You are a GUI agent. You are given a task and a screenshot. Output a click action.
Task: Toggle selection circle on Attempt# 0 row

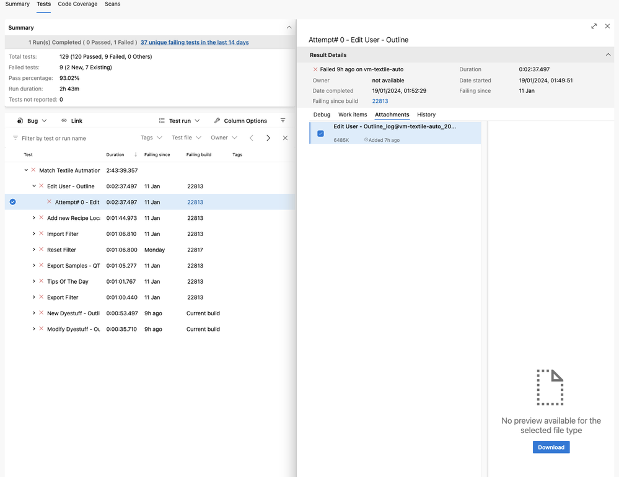pos(12,202)
